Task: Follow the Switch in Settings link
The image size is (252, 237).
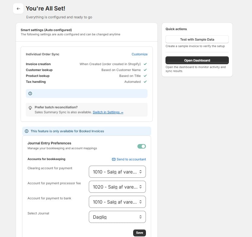Action: point(108,112)
